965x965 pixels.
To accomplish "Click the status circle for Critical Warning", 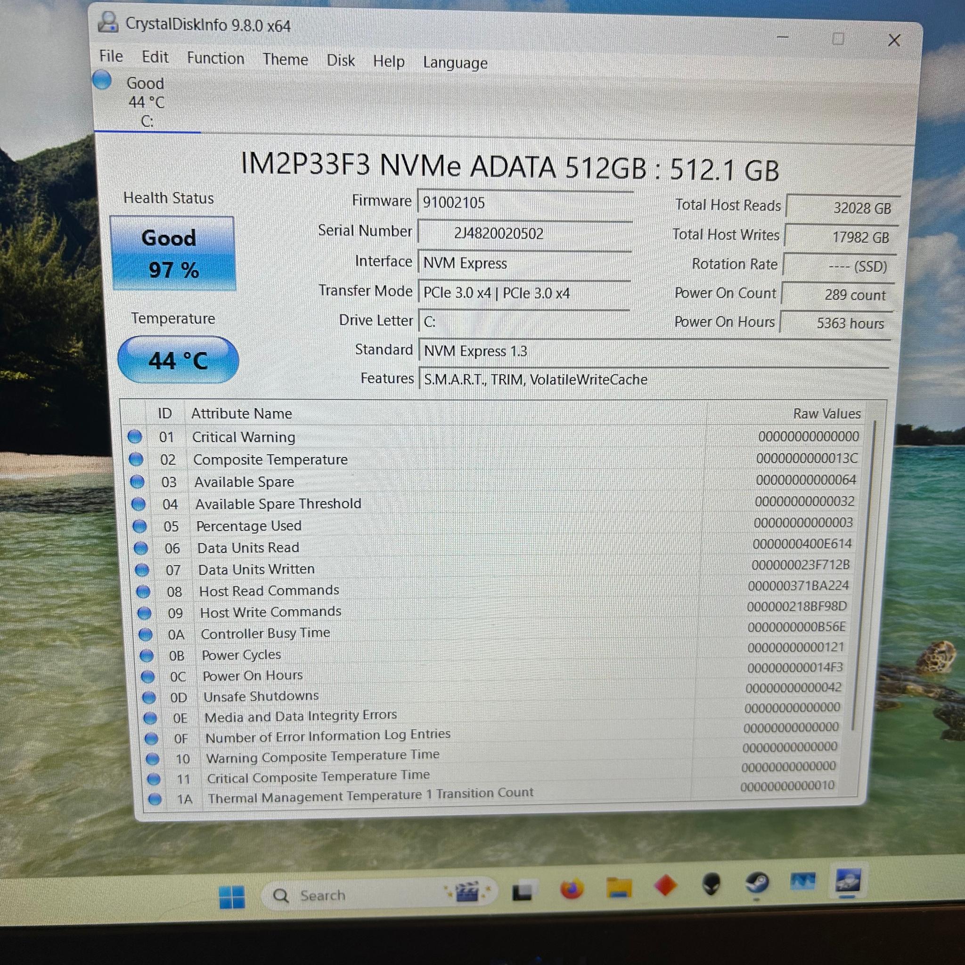I will tap(134, 436).
